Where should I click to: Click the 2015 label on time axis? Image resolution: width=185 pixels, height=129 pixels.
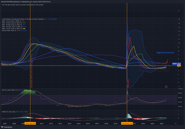(x=79, y=124)
